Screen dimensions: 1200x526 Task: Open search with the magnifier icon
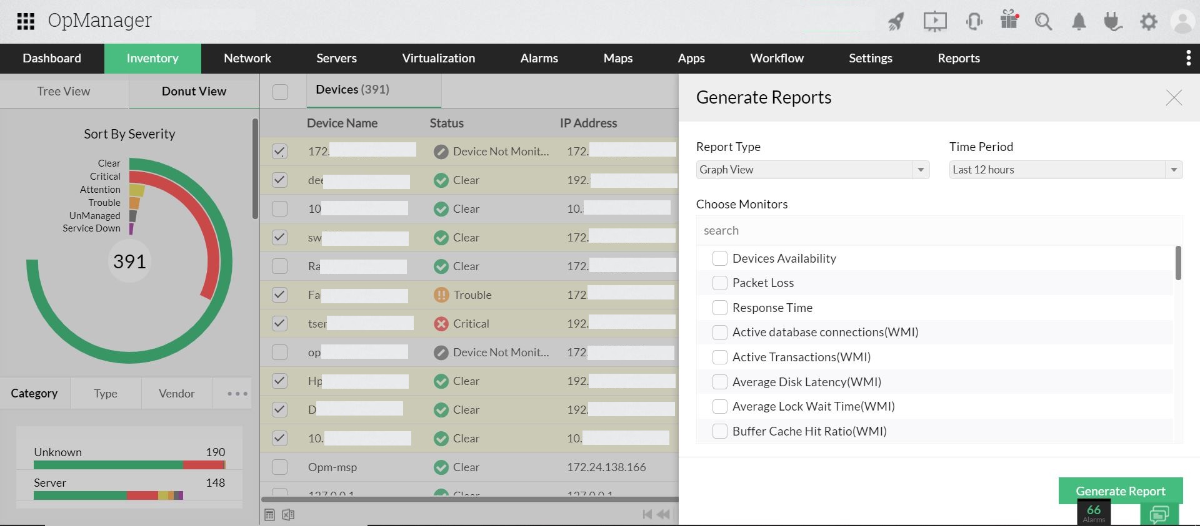(1043, 22)
